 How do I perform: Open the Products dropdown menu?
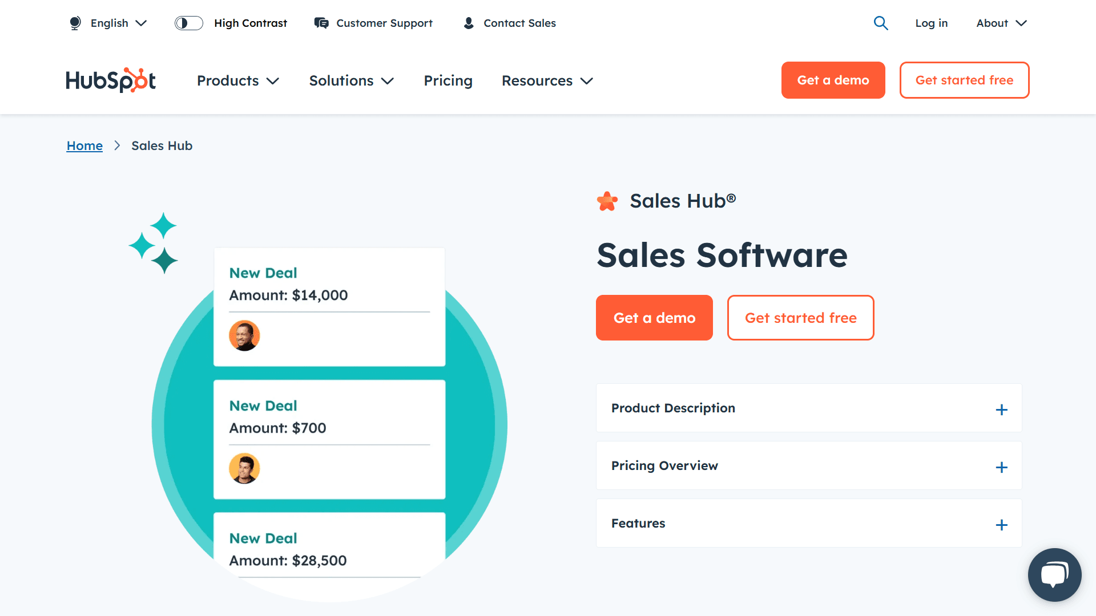pyautogui.click(x=237, y=81)
